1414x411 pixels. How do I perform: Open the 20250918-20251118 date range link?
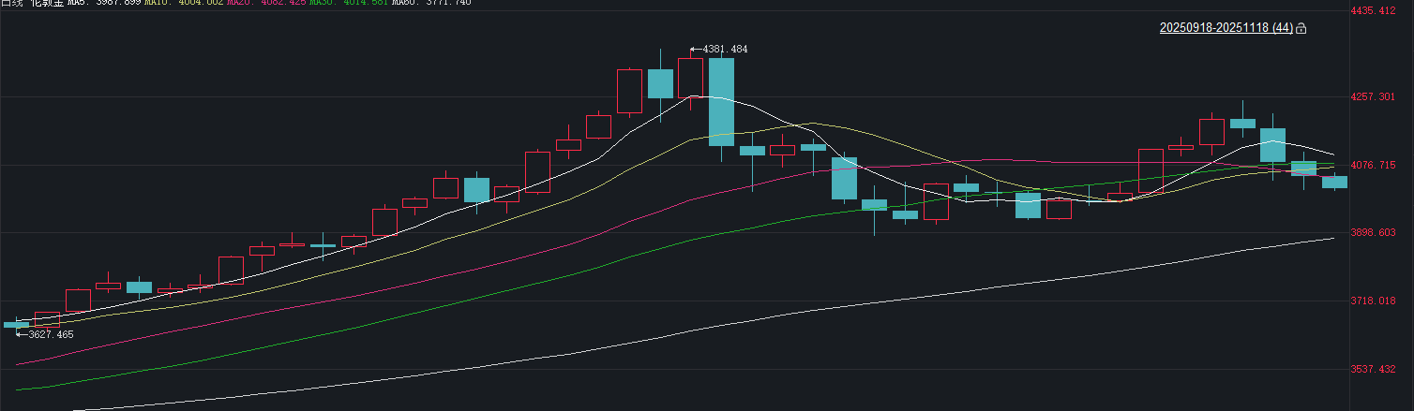1226,29
